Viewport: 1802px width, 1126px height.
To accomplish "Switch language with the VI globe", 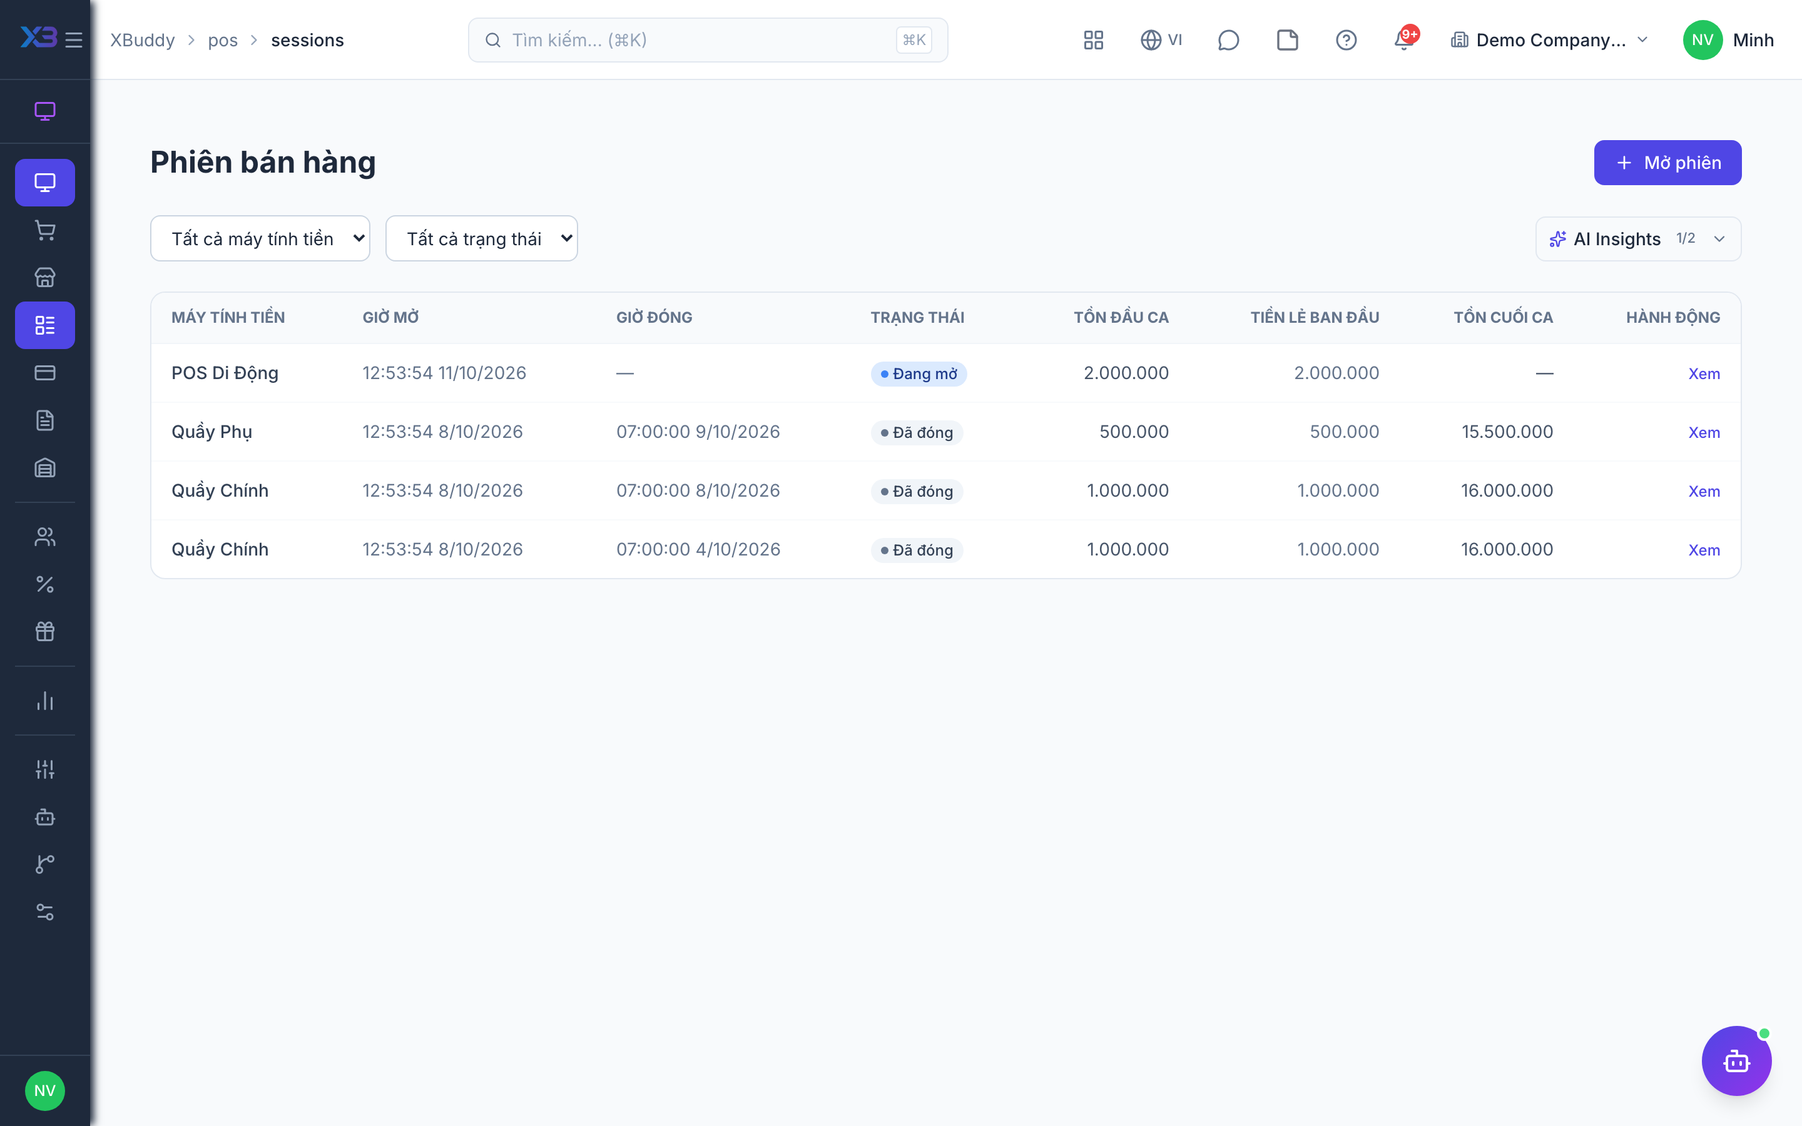I will point(1161,40).
